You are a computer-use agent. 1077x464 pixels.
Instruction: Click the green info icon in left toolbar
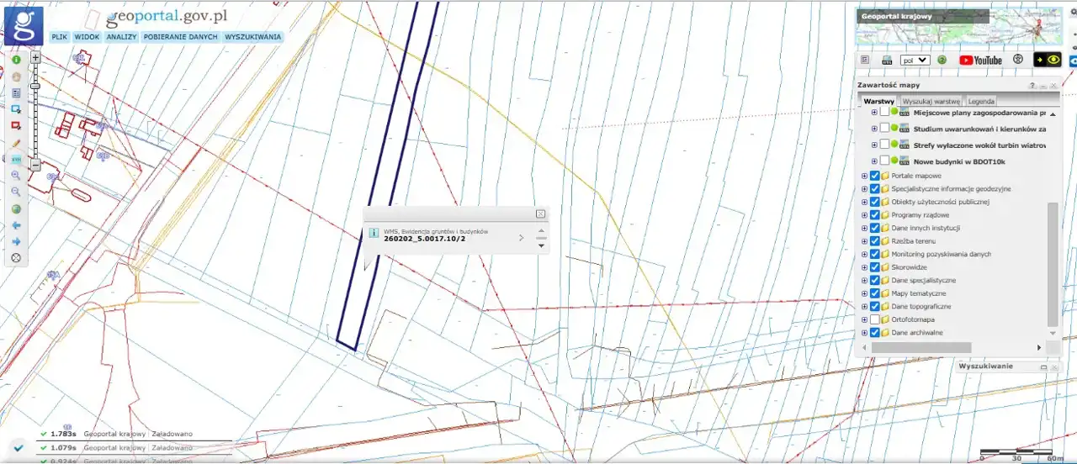(16, 61)
